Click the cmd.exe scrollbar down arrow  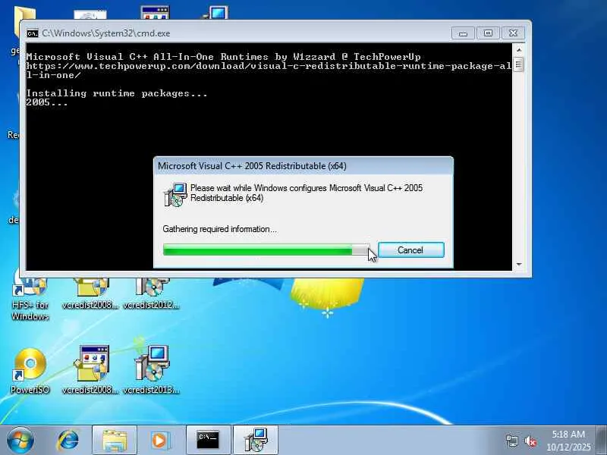(519, 264)
